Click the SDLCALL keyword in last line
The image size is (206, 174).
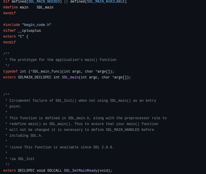(54, 171)
